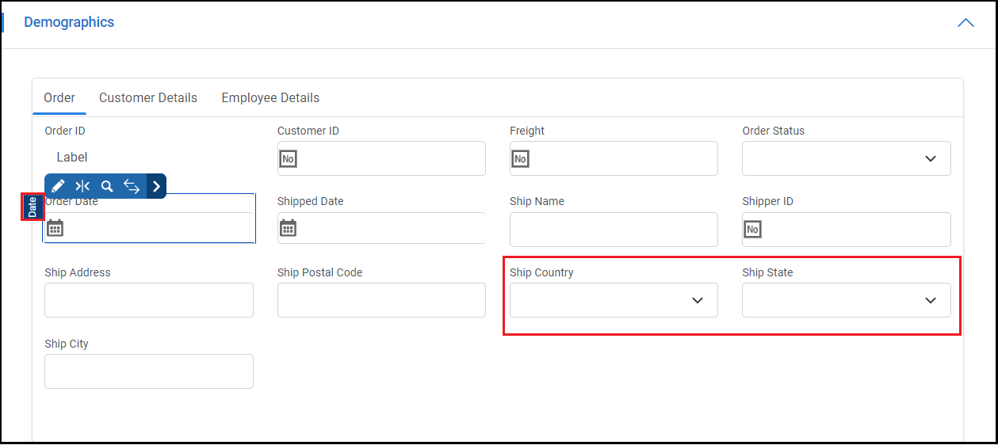This screenshot has height=445, width=998.
Task: Open the Ship State dropdown
Action: pos(846,300)
